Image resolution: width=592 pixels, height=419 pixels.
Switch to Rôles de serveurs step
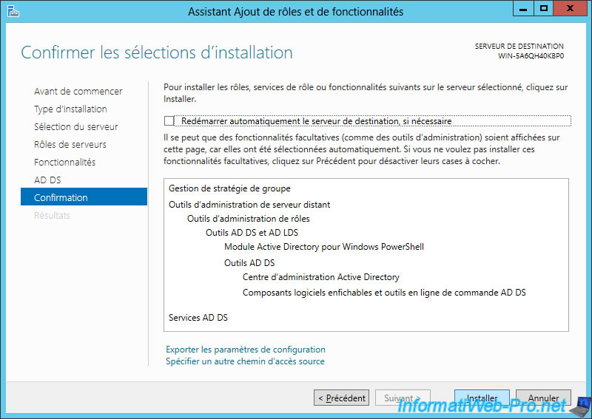70,144
